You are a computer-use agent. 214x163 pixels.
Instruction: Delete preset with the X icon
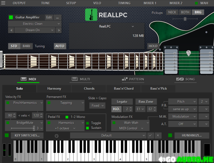click(x=158, y=136)
